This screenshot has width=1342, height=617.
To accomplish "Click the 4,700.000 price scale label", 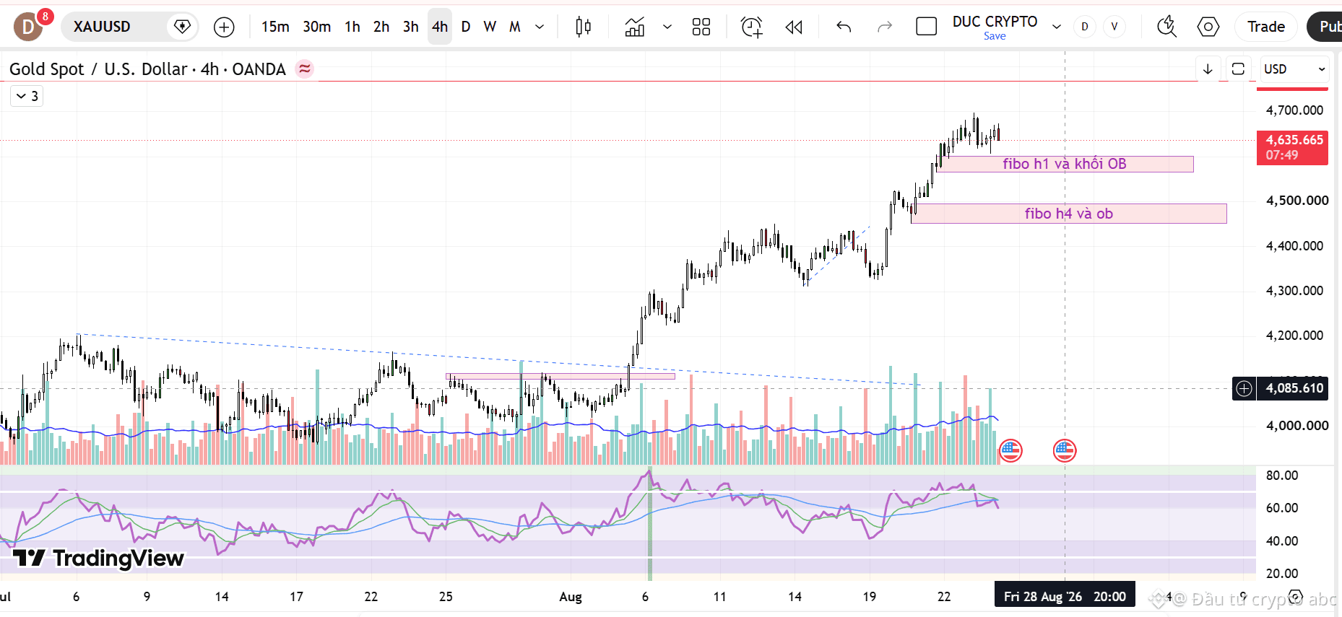I will (1294, 110).
